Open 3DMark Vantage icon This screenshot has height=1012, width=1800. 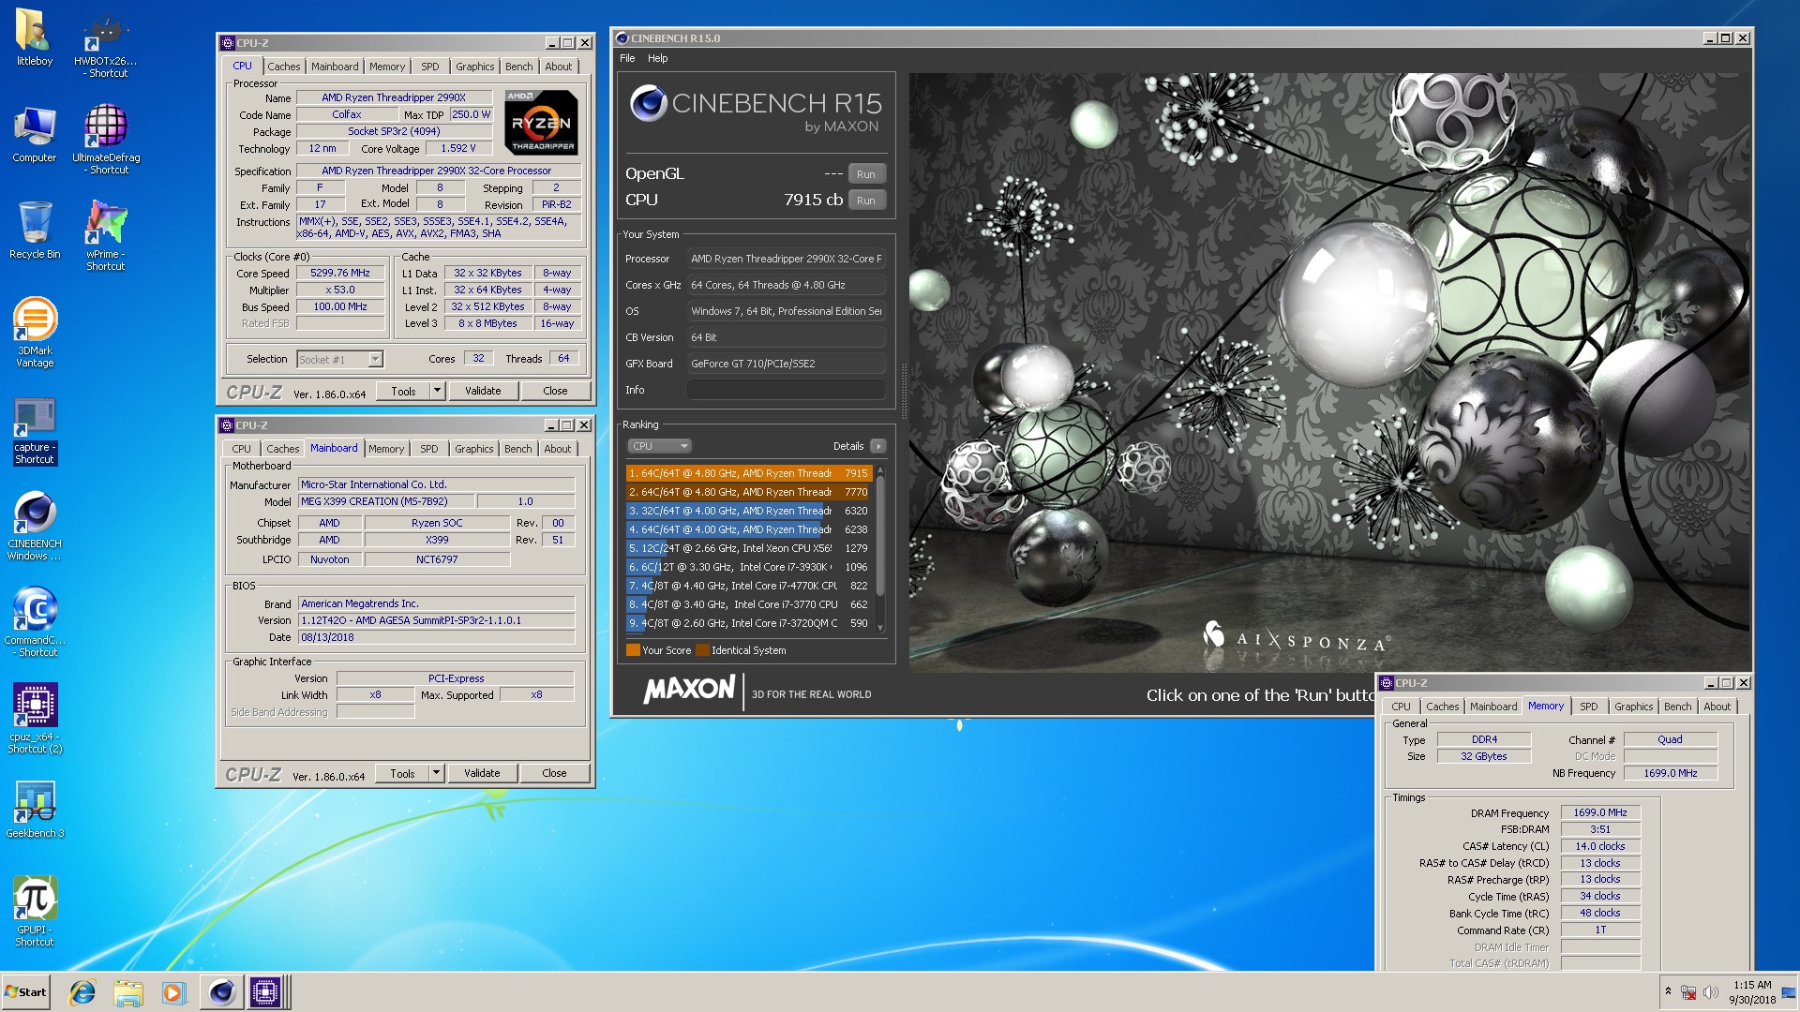tap(35, 332)
